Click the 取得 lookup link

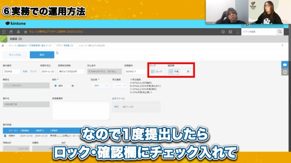click(x=25, y=72)
